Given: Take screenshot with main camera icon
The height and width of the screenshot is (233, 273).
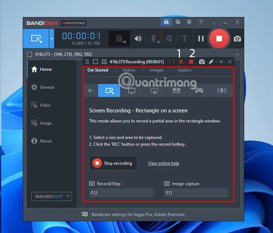Looking at the screenshot, I should click(x=237, y=38).
